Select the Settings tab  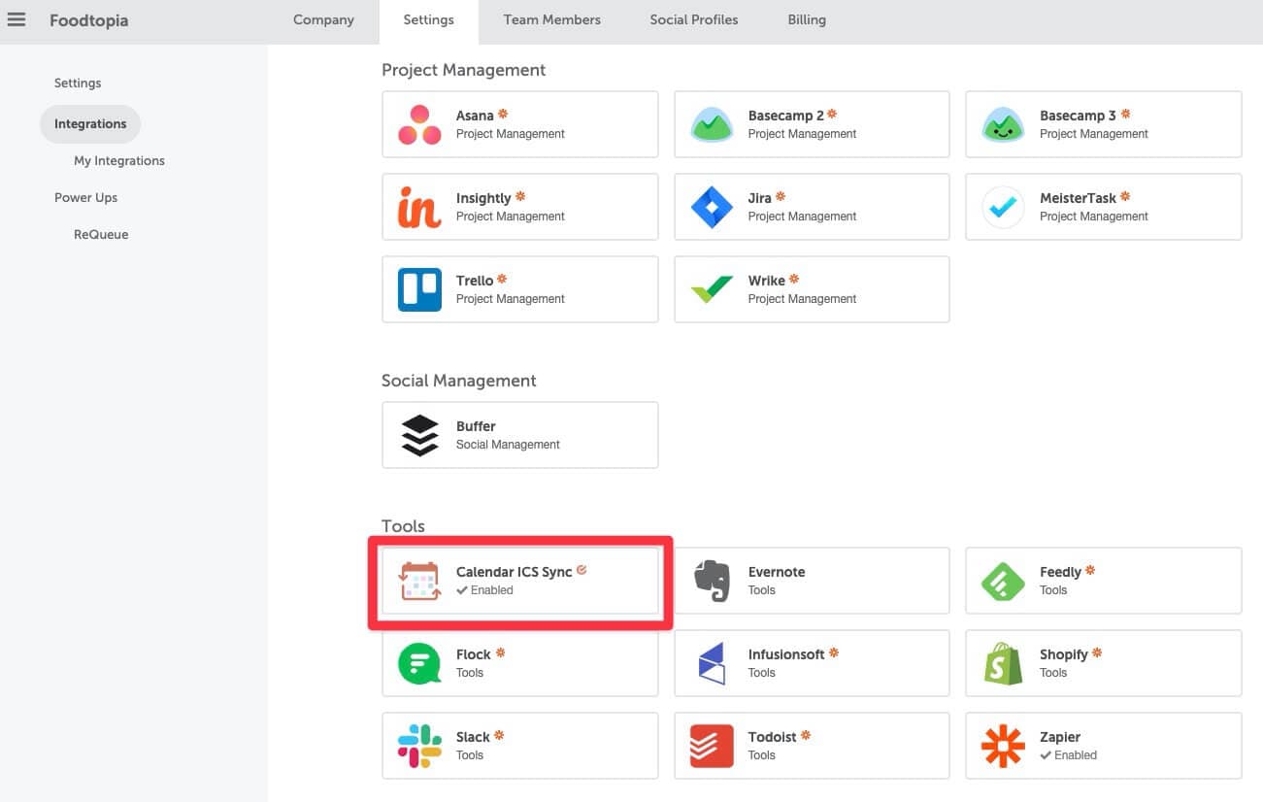[x=428, y=19]
